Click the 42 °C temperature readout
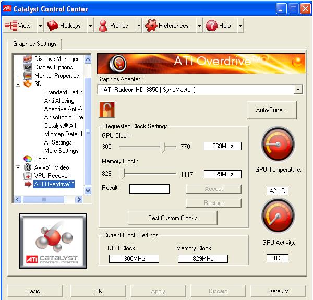Viewport: 313px width, 300px height. coord(278,191)
